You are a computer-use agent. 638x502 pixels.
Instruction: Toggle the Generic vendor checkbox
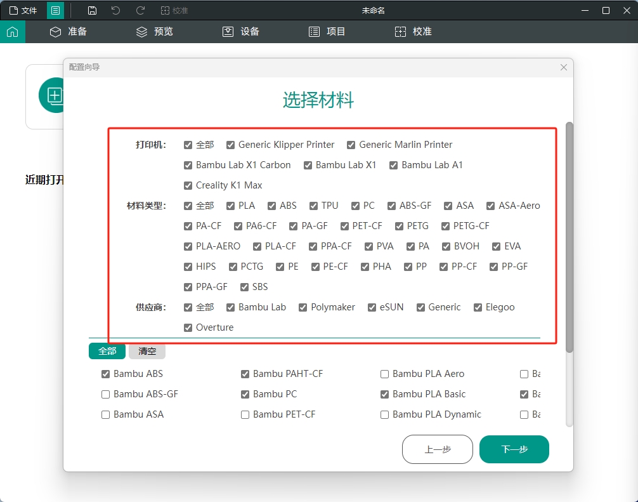pos(420,308)
